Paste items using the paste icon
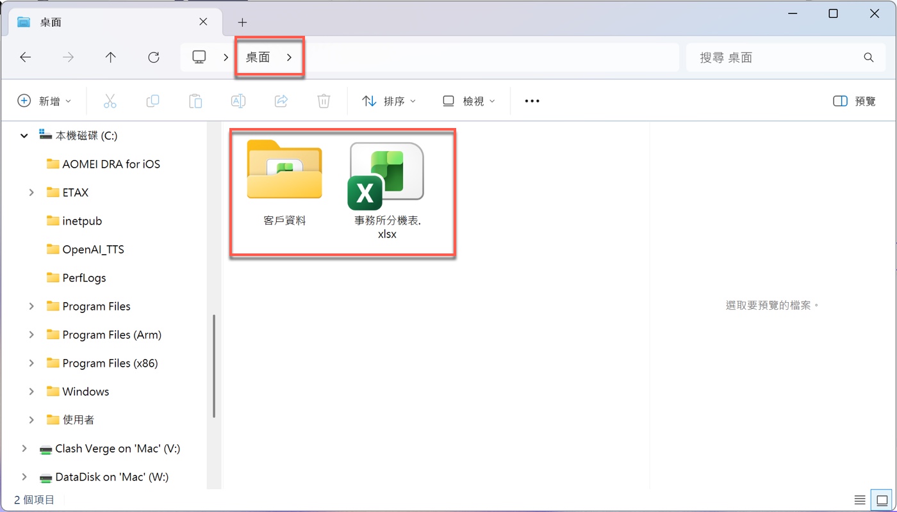 point(195,100)
